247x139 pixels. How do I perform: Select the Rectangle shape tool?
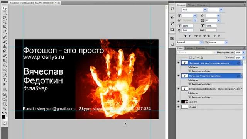pos(5,89)
